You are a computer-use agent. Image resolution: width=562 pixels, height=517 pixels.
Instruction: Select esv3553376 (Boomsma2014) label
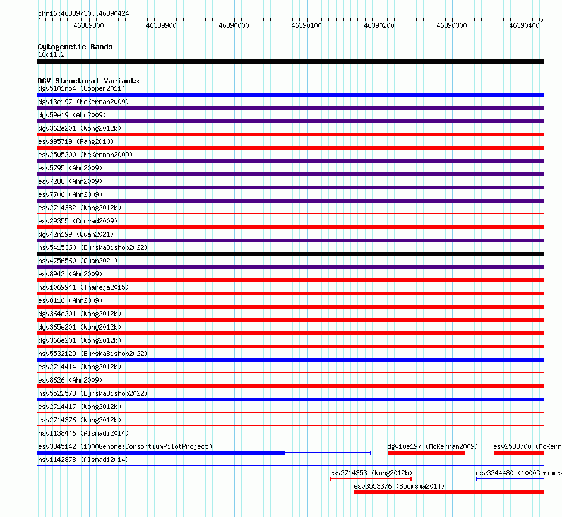tap(399, 486)
